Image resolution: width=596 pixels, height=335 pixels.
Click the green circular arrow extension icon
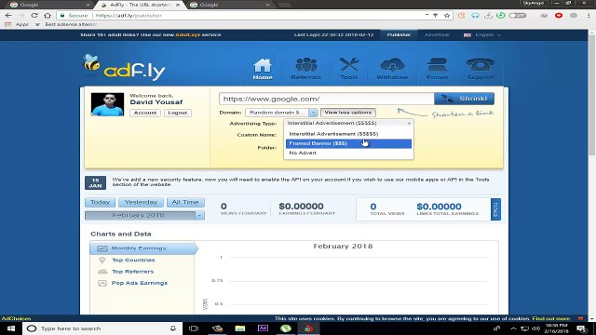click(501, 16)
